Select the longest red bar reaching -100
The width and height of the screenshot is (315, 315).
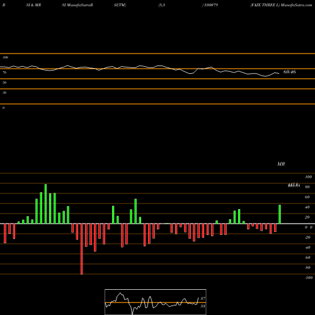[82, 249]
